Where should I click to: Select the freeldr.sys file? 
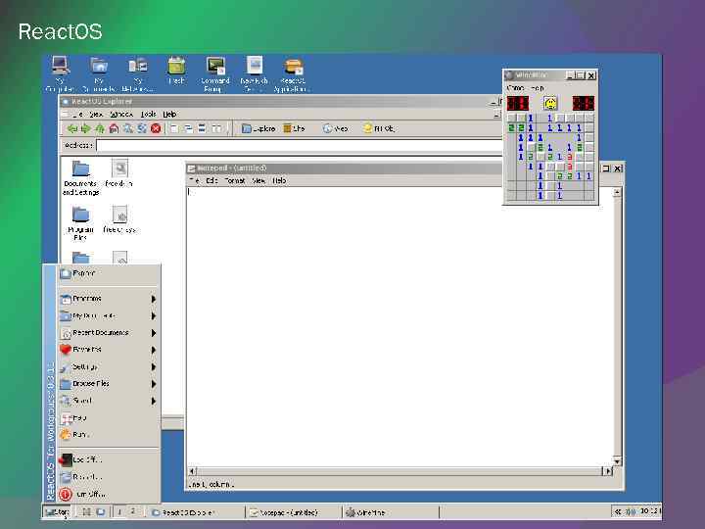coord(119,219)
